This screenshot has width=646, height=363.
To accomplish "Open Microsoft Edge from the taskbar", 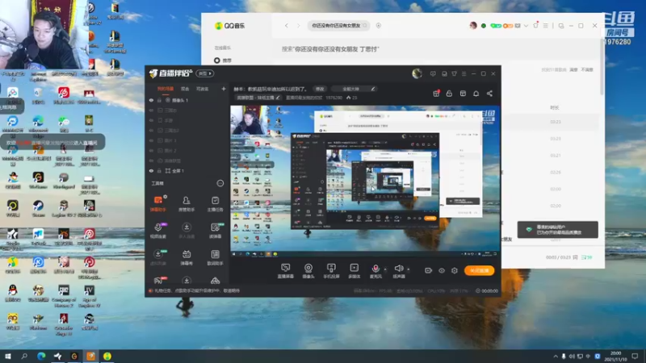I will point(41,356).
